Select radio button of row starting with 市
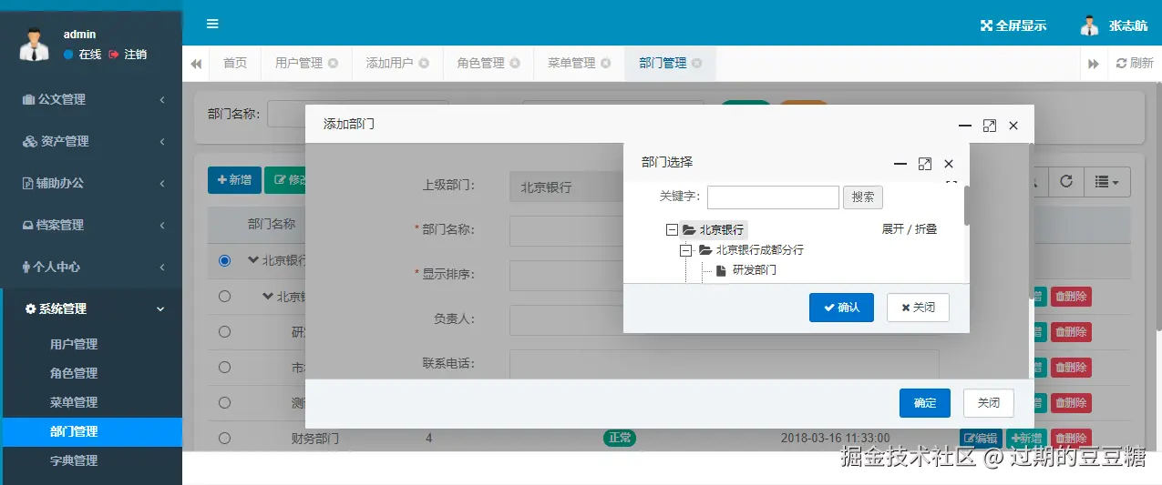1162x485 pixels. (225, 367)
